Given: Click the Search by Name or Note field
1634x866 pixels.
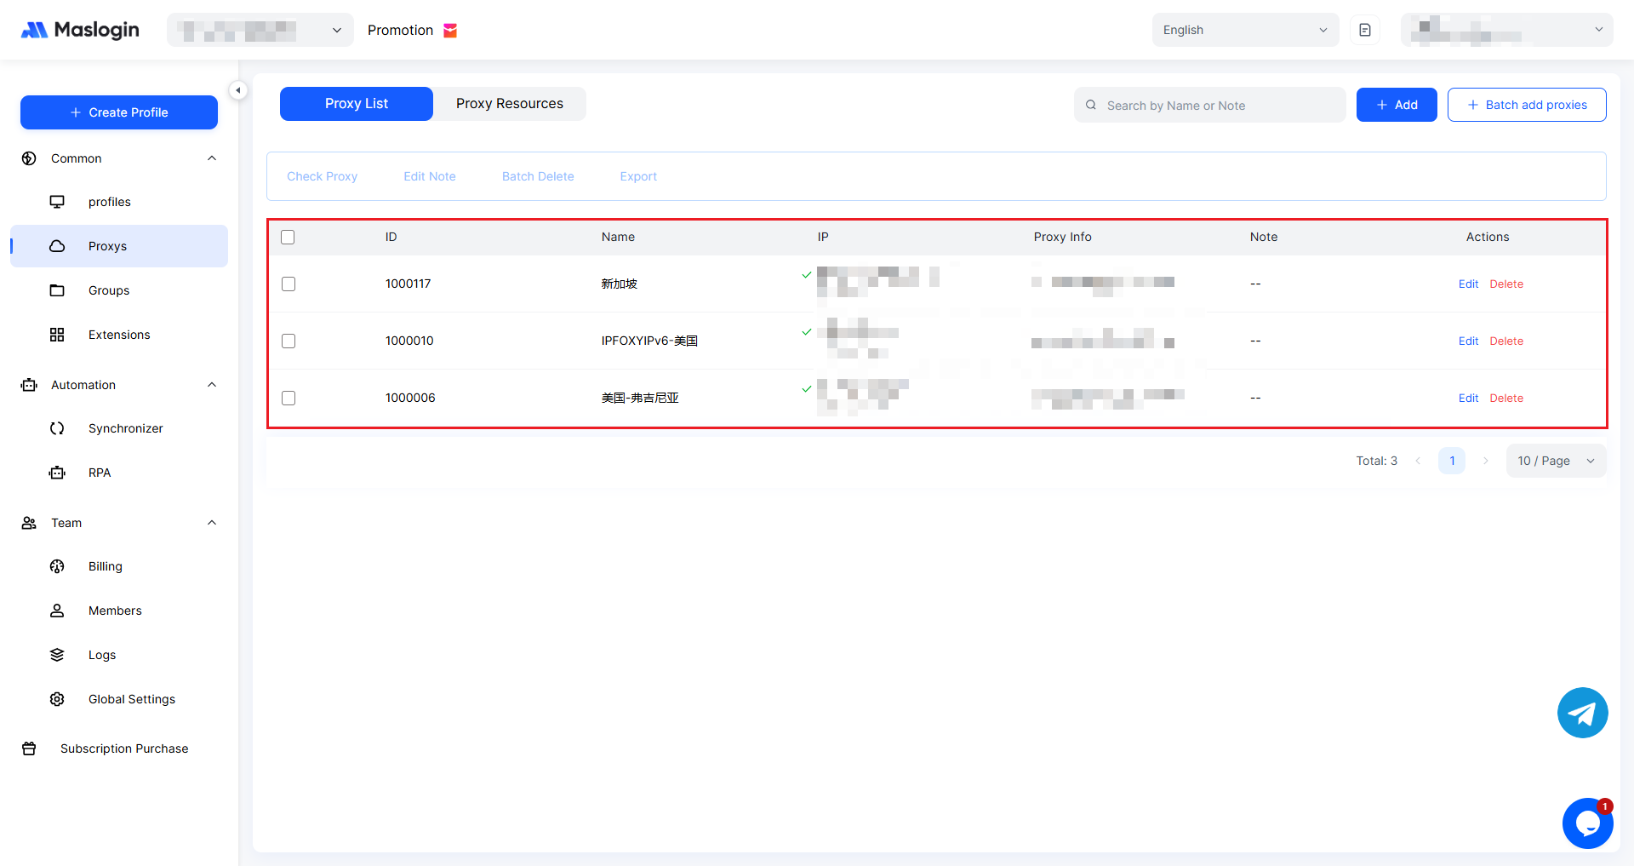Looking at the screenshot, I should point(1217,106).
